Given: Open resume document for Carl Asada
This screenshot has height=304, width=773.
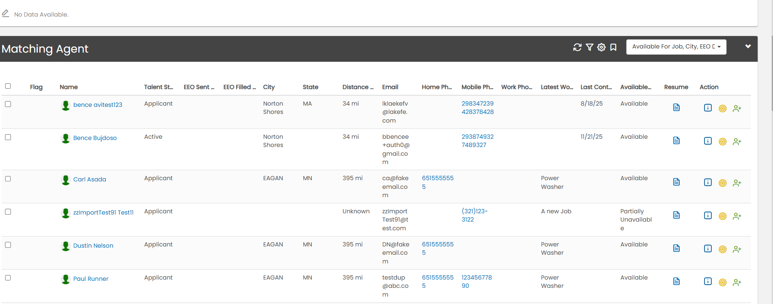Looking at the screenshot, I should click(x=676, y=182).
